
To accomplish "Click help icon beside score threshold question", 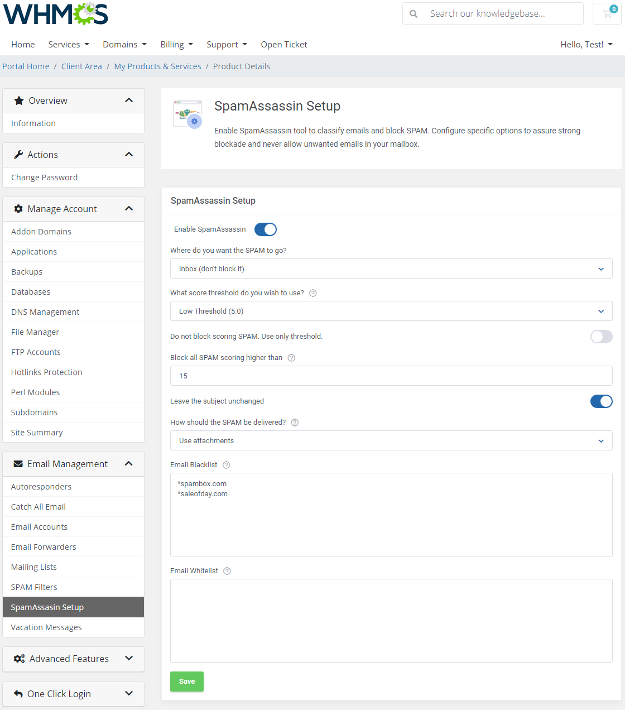I will point(313,293).
